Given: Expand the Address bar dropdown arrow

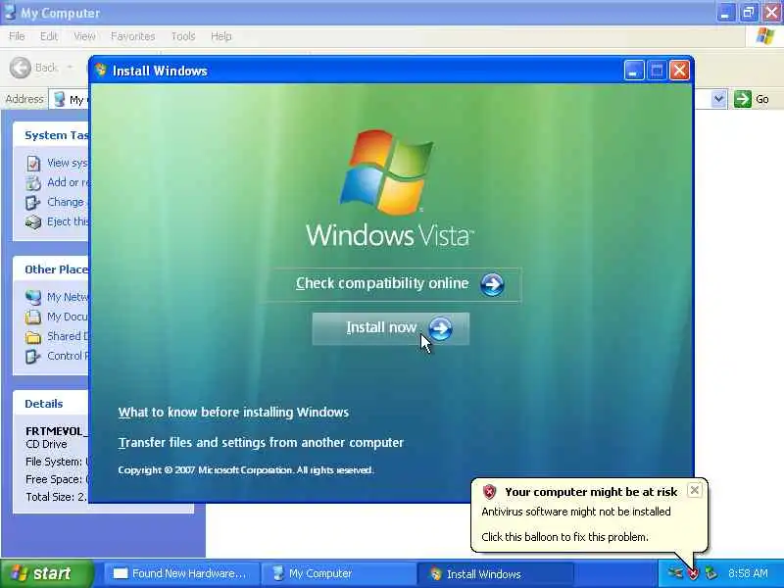Looking at the screenshot, I should 718,99.
